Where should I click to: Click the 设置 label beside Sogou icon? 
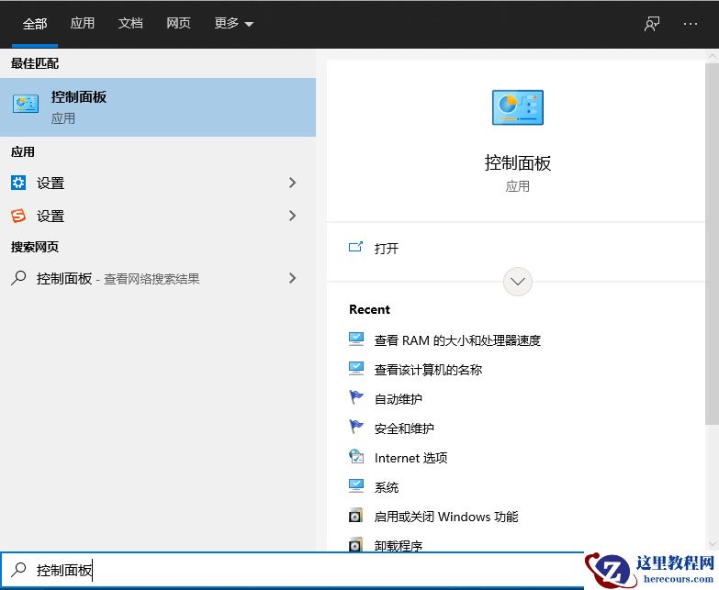point(51,217)
